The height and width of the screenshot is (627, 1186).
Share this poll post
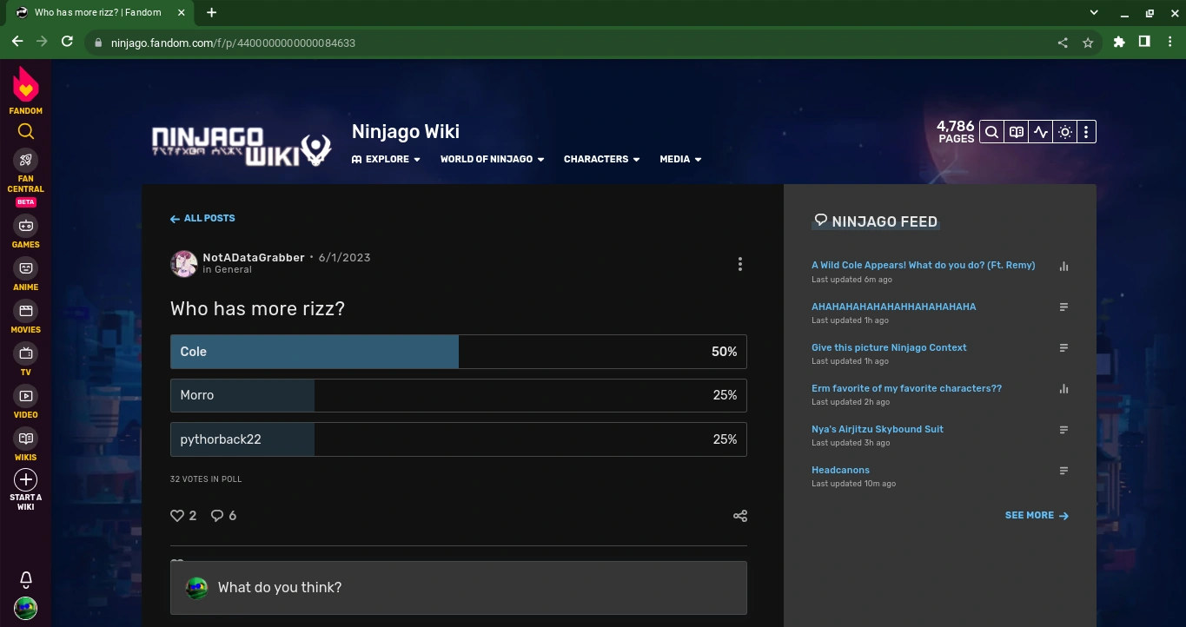tap(740, 516)
